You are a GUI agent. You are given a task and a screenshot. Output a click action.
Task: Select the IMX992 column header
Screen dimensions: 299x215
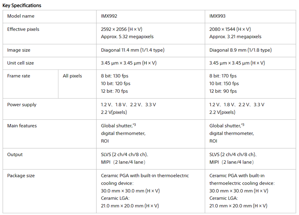[110, 16]
